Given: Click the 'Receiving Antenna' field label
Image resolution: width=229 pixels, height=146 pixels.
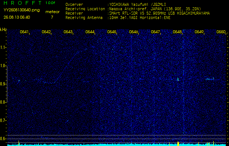Looking at the screenshot, I should [x=84, y=18].
